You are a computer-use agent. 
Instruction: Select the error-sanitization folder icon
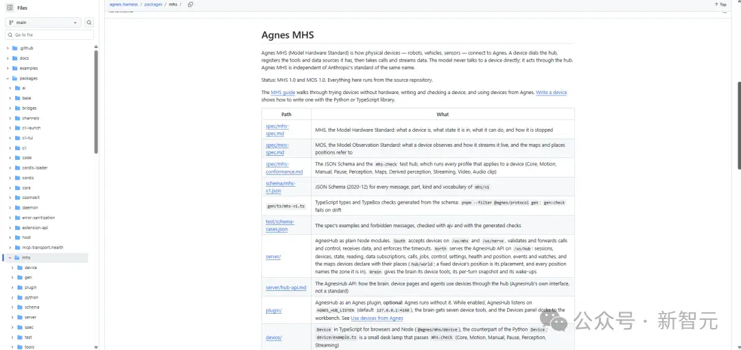click(17, 218)
